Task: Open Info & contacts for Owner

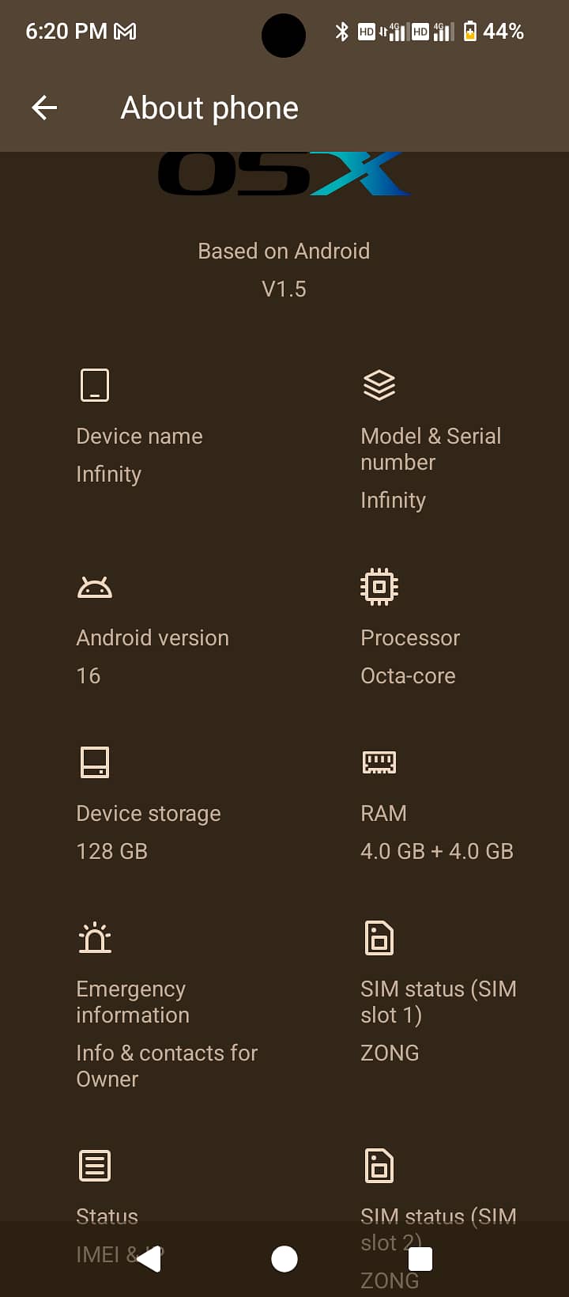Action: pos(167,1066)
